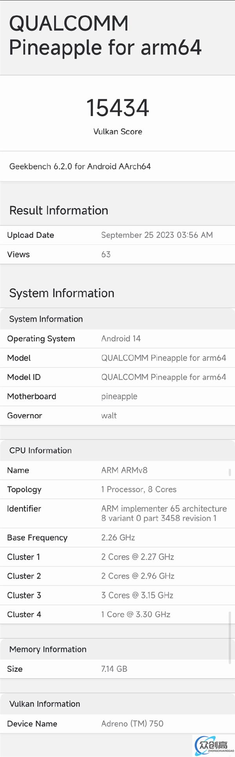
Task: Select the Adreno (TM) 750 device name
Action: coord(132,724)
